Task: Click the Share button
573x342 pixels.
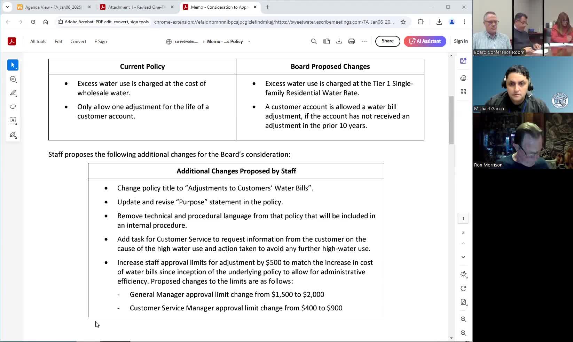Action: 387,41
